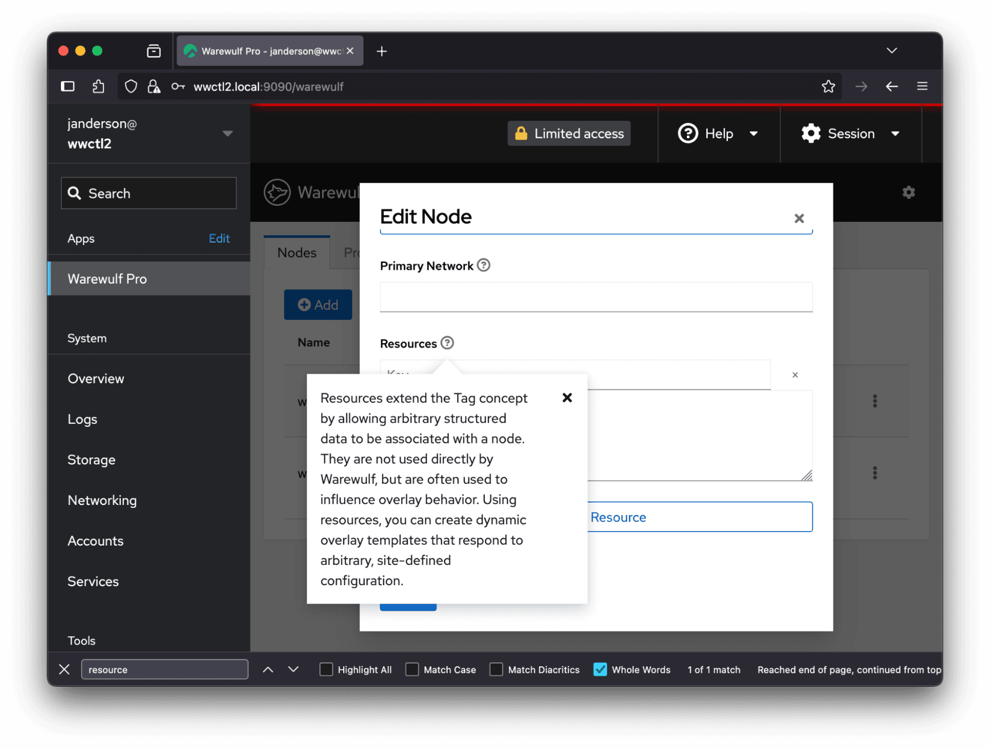Open the Storage sidebar item
The image size is (990, 749).
tap(92, 459)
